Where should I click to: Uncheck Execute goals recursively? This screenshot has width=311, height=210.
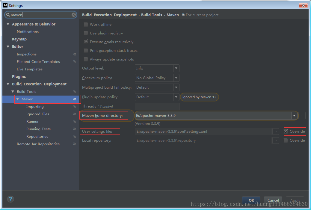click(86, 42)
